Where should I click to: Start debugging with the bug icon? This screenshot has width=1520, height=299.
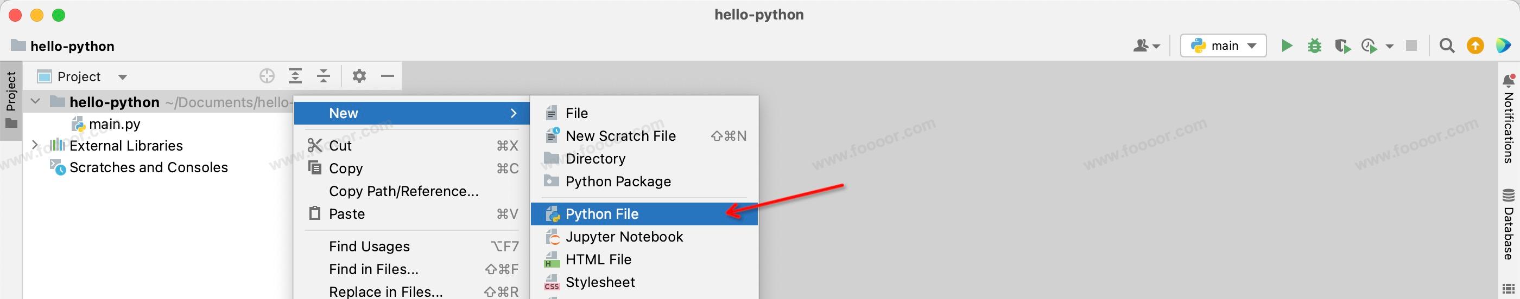[1315, 45]
